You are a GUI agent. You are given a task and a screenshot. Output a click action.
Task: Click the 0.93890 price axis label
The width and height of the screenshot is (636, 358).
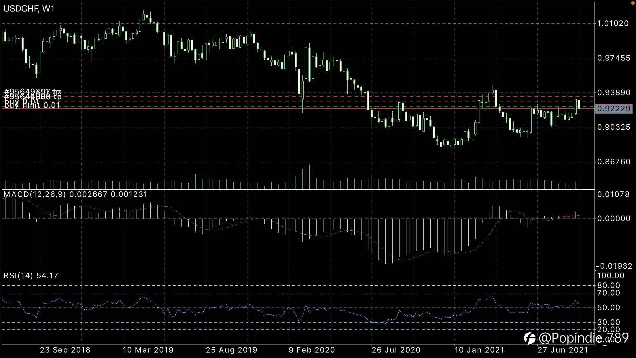(614, 93)
